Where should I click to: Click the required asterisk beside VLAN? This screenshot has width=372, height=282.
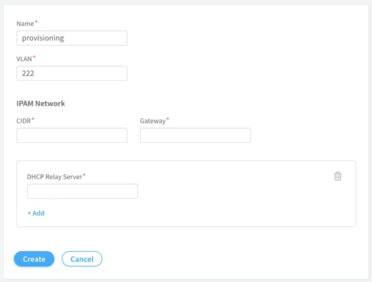point(34,57)
